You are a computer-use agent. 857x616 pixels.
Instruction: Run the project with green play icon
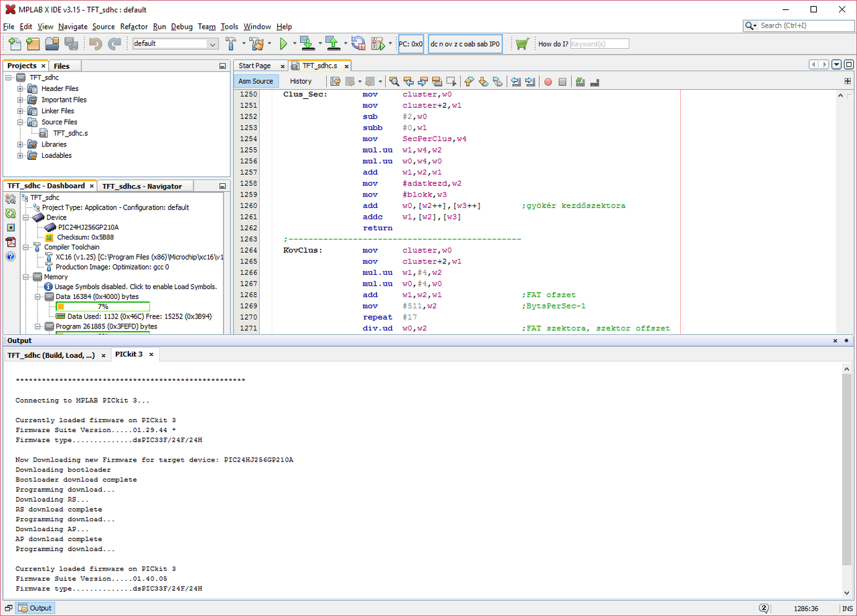(x=283, y=43)
